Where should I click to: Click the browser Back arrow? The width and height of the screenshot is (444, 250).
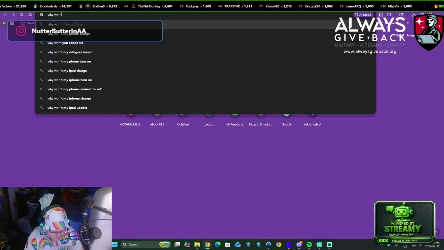coord(5,15)
